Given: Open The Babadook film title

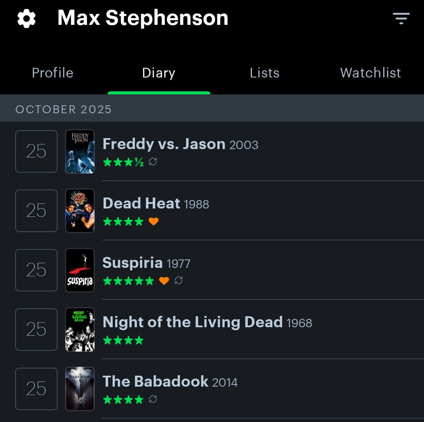Looking at the screenshot, I should click(x=155, y=382).
